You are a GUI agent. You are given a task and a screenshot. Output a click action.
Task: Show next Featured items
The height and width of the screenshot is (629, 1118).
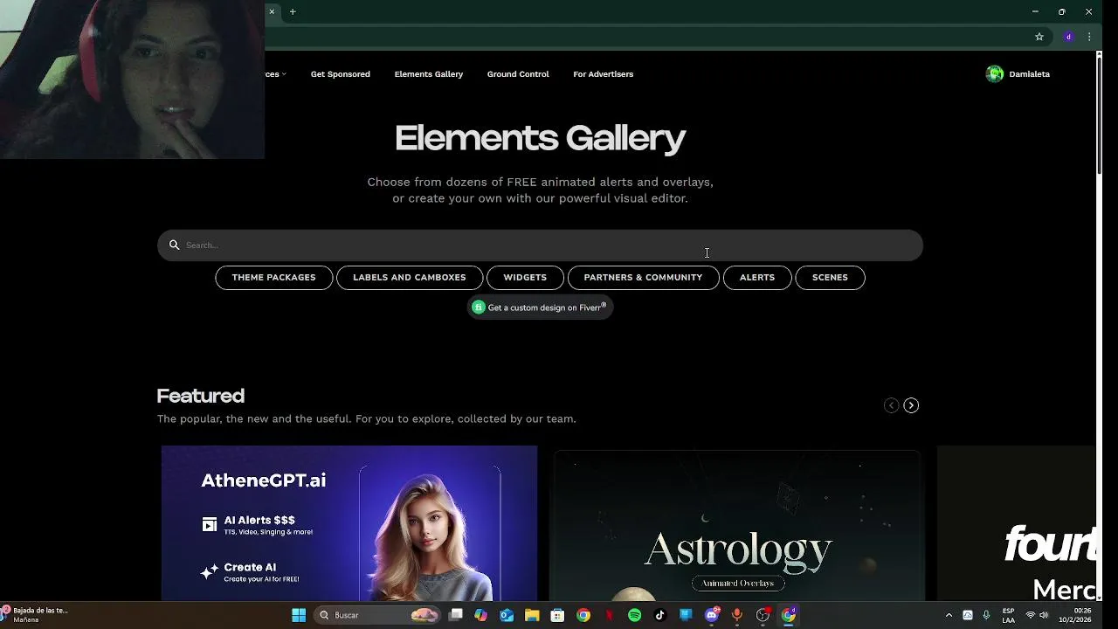pos(911,405)
